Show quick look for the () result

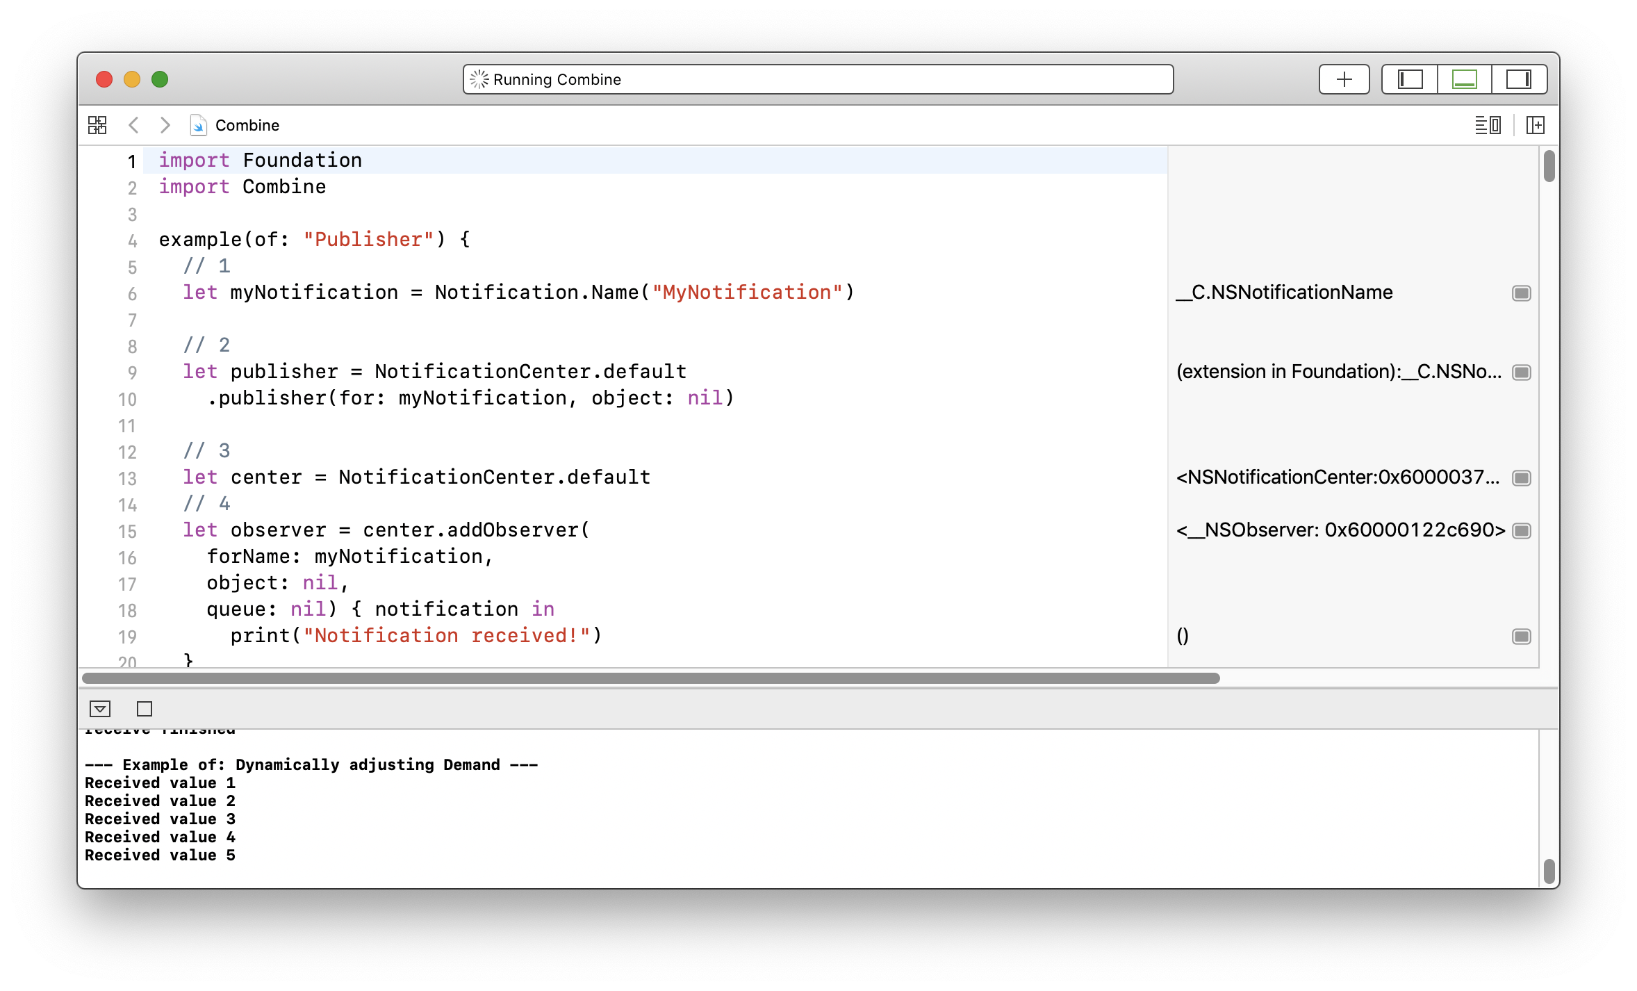pos(1522,637)
